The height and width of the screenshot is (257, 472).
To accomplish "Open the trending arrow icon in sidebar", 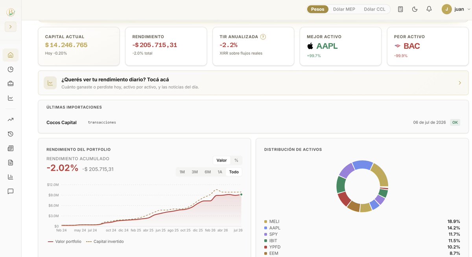I will point(11,120).
